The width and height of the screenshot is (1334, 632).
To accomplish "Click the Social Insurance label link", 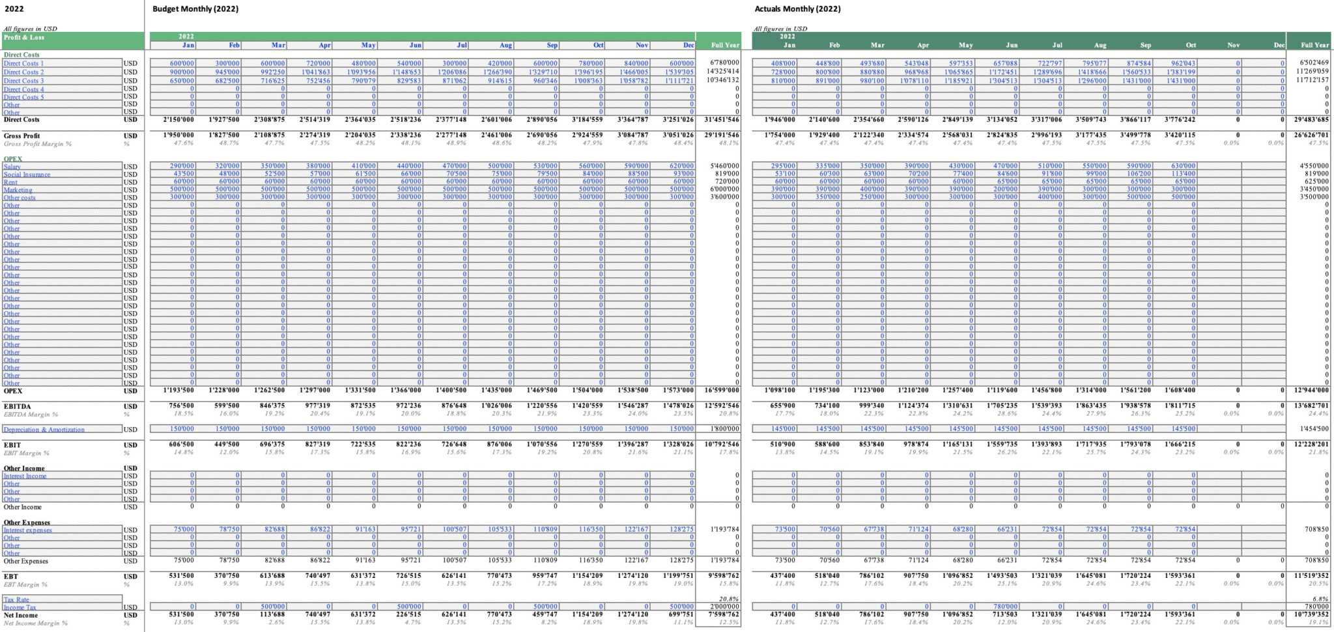I will 27,174.
